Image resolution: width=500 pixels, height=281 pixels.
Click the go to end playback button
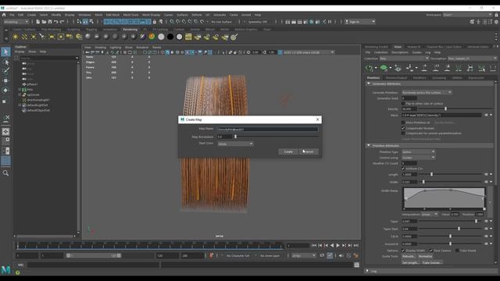pyautogui.click(x=356, y=245)
